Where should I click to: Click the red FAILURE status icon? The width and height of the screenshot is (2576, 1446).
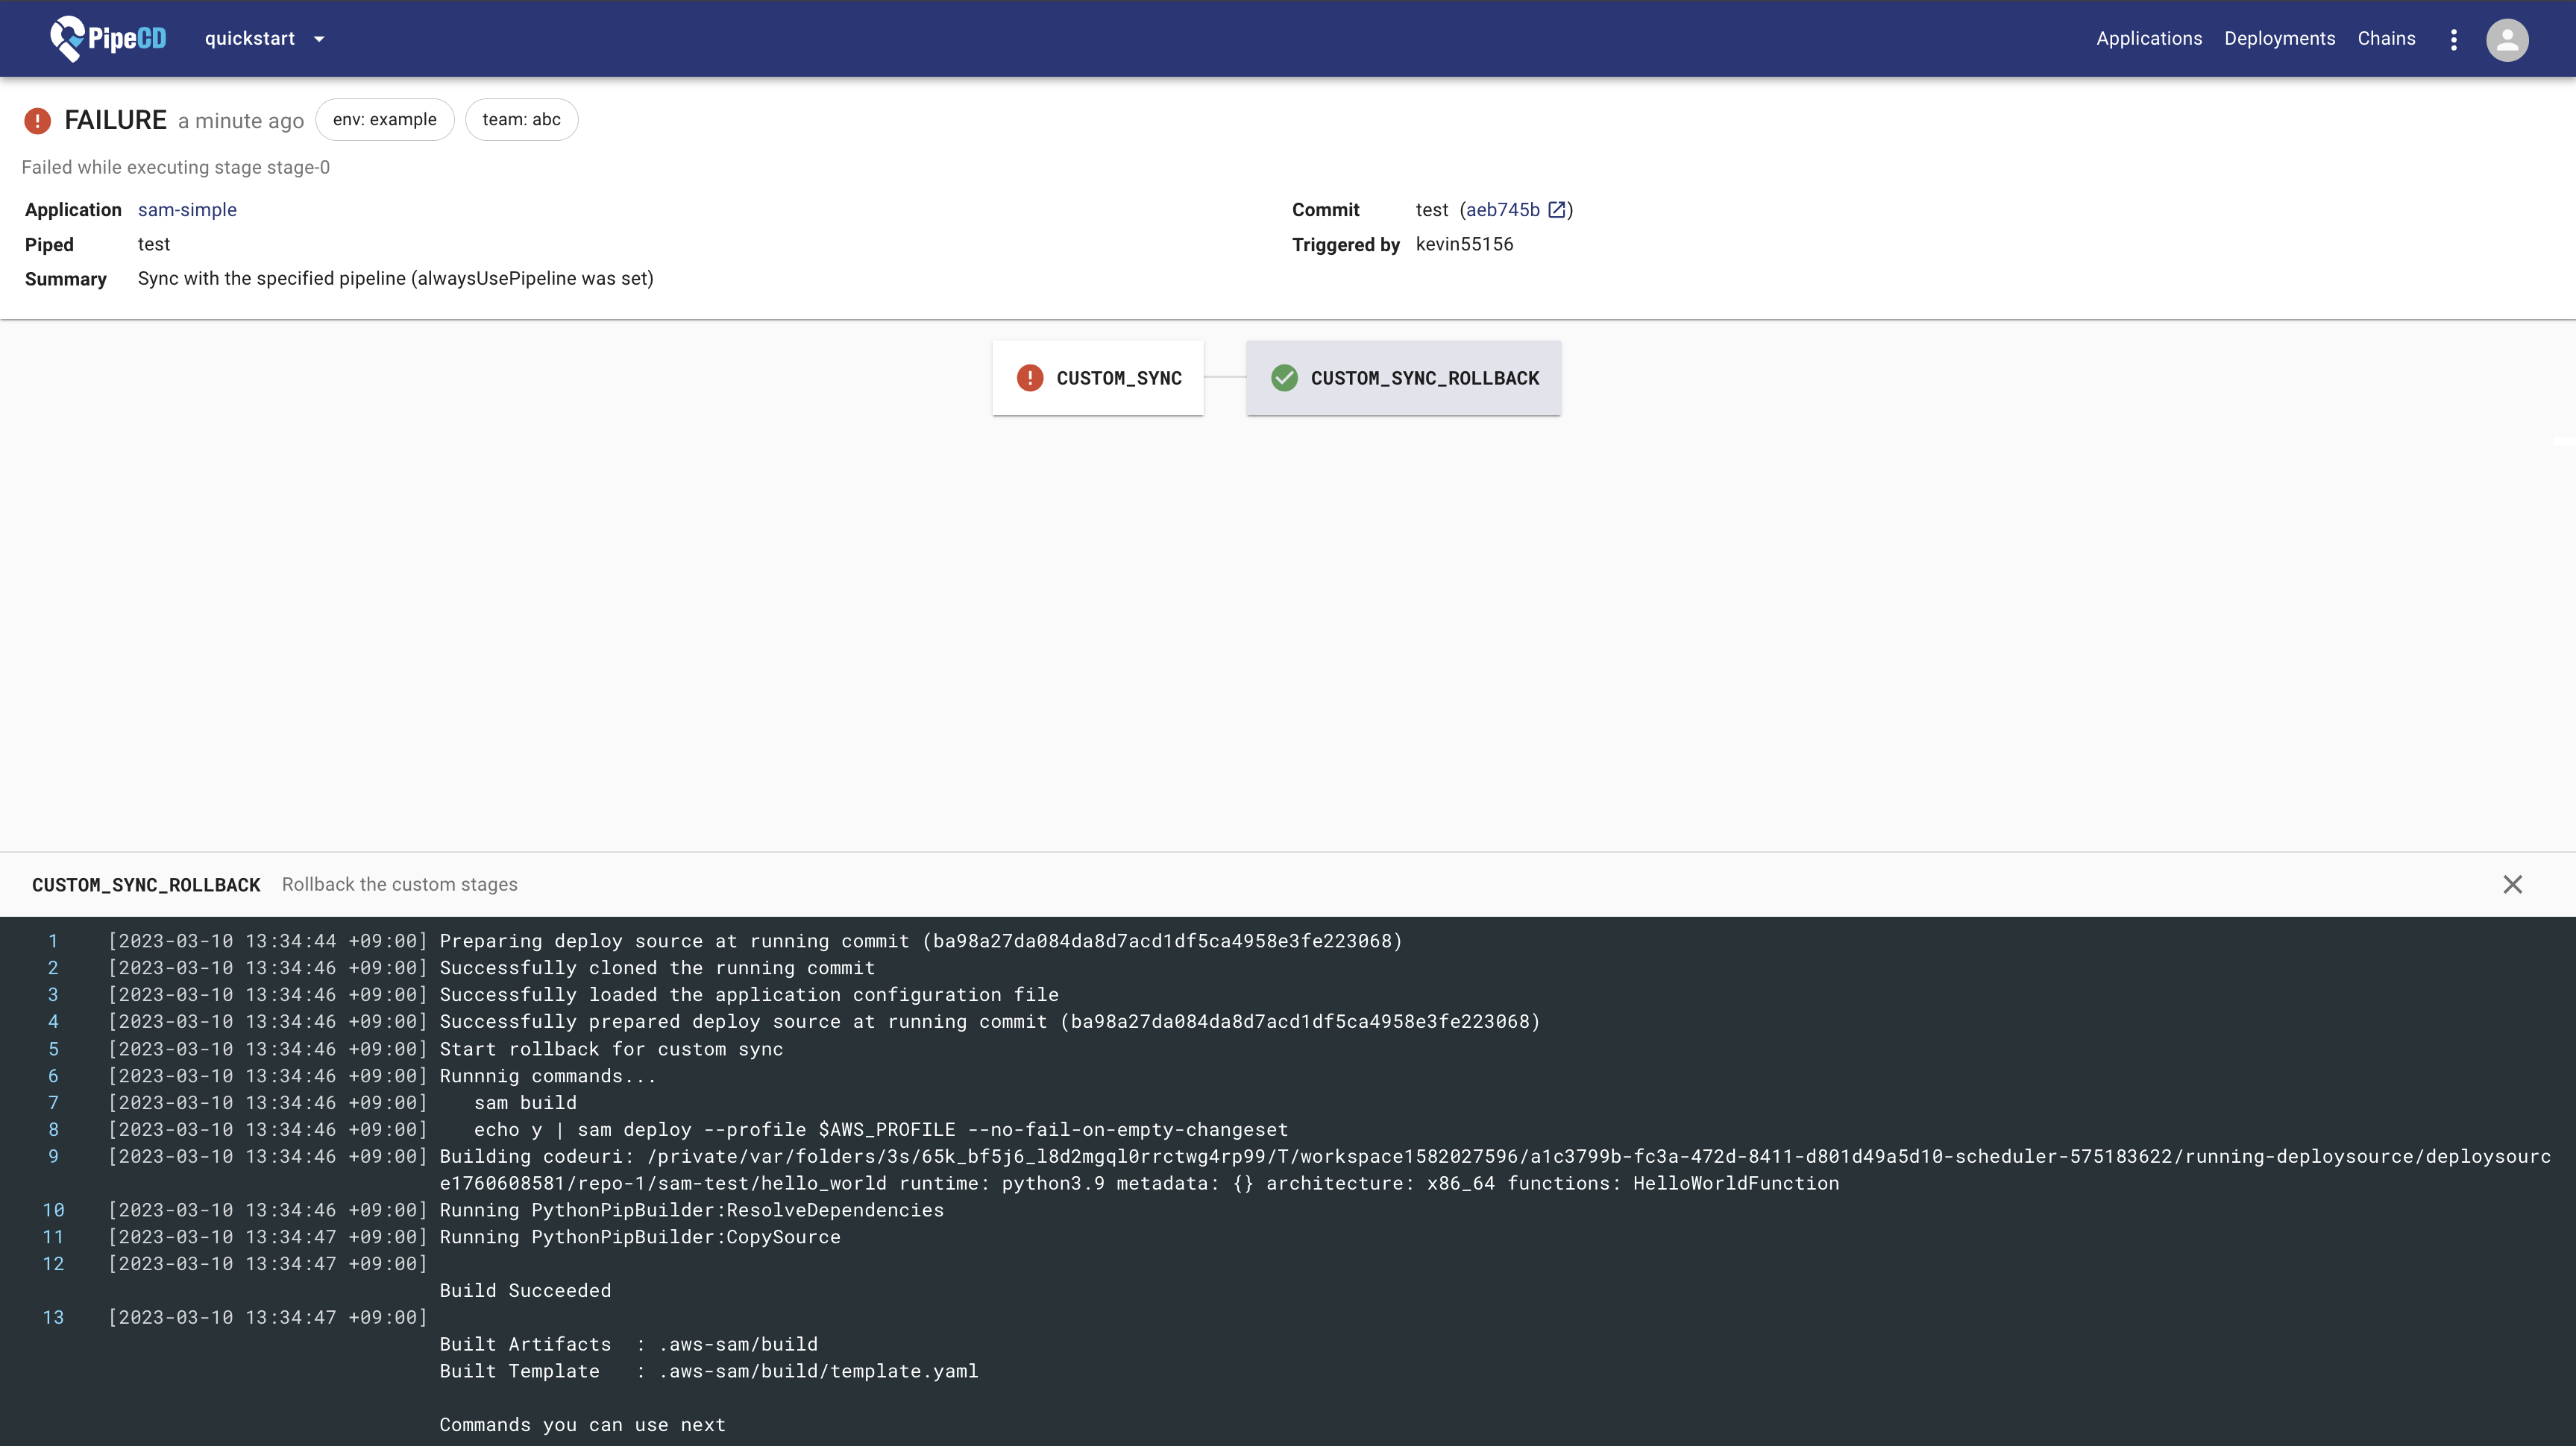37,121
